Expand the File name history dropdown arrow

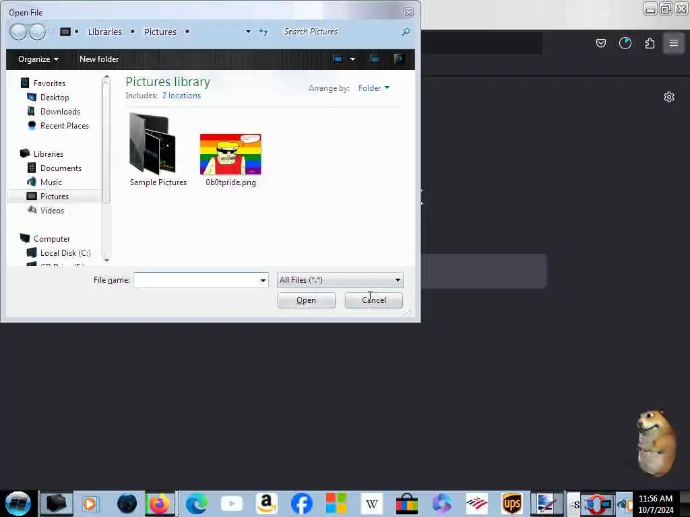point(263,280)
